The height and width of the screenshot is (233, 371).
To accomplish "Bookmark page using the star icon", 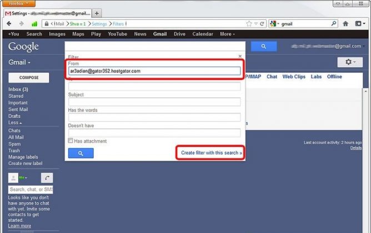I will pyautogui.click(x=249, y=24).
